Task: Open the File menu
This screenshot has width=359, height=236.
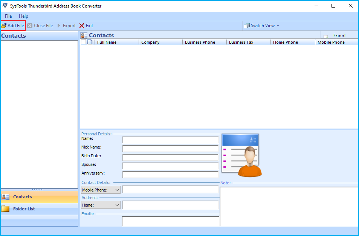Action: click(8, 16)
